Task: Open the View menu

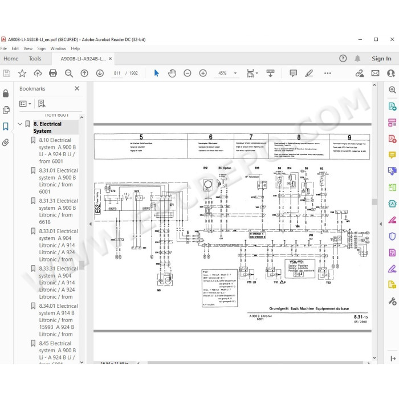Action: [x=28, y=48]
